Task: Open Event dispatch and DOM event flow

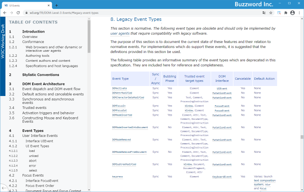Action: (51, 89)
